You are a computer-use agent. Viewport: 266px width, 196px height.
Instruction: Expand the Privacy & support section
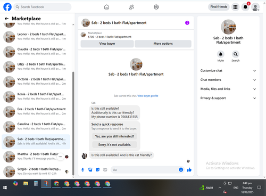[228, 98]
